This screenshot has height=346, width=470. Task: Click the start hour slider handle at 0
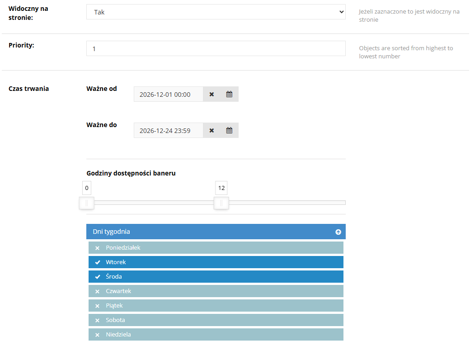87,203
